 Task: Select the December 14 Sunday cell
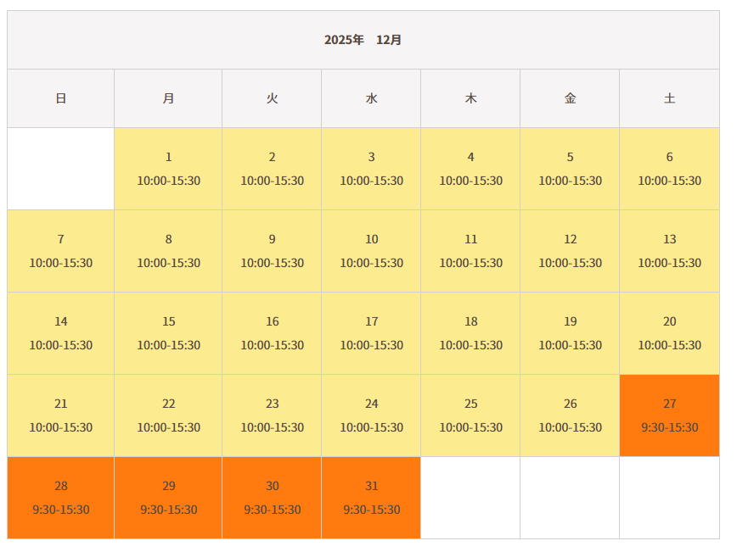[61, 333]
